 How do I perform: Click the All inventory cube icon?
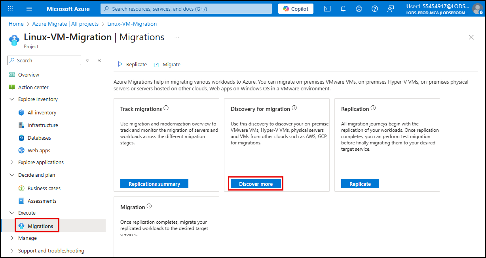[x=21, y=112]
